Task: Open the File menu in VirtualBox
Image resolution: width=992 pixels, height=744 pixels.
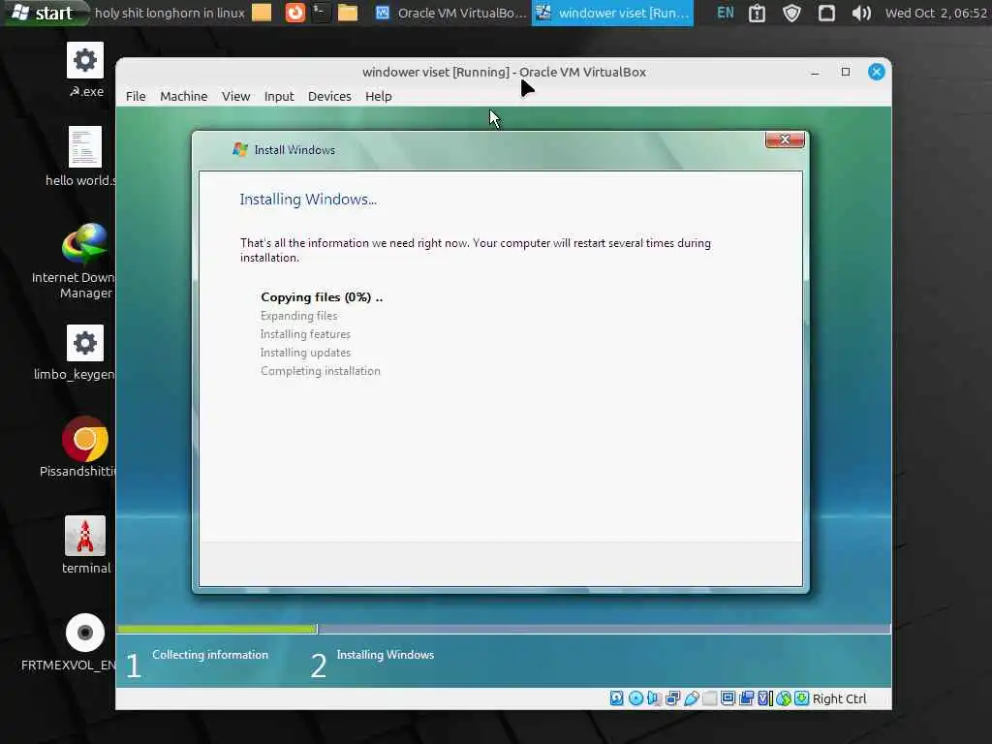Action: click(x=136, y=96)
